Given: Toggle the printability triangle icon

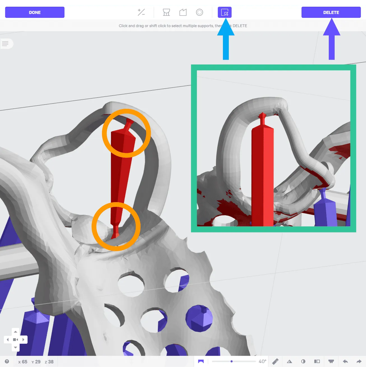Looking at the screenshot, I should point(290,361).
